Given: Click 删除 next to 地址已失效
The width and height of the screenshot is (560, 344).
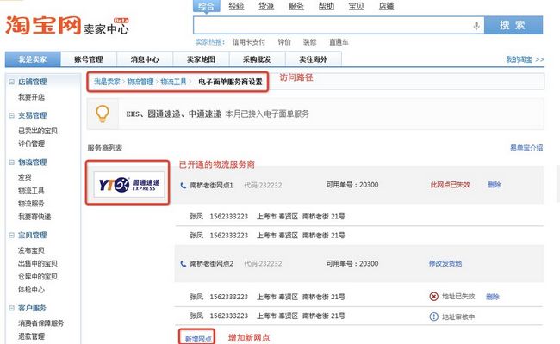Looking at the screenshot, I should tap(493, 297).
